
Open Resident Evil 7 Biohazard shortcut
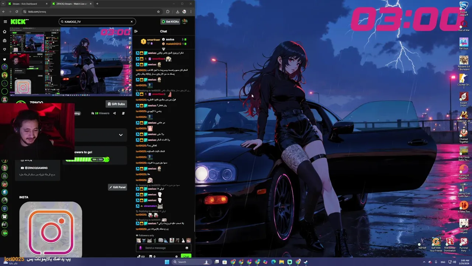coord(464,63)
